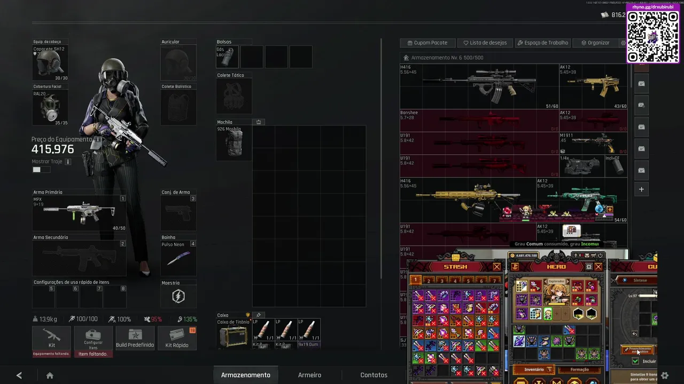Select the empty Arma Secundária slot

pos(80,259)
